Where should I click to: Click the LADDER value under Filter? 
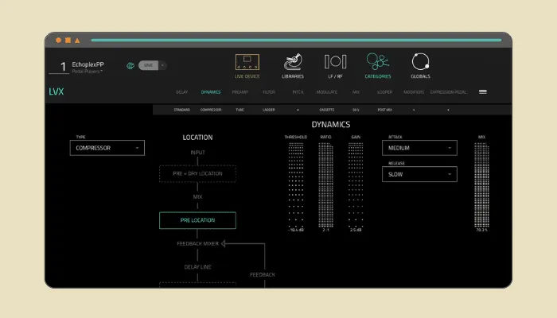(269, 110)
